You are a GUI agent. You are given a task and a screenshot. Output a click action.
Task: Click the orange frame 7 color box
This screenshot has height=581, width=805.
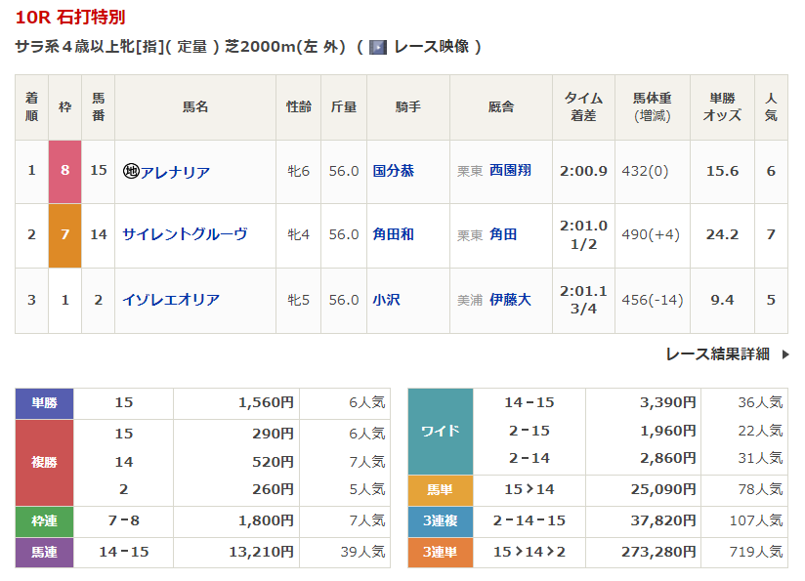(65, 235)
